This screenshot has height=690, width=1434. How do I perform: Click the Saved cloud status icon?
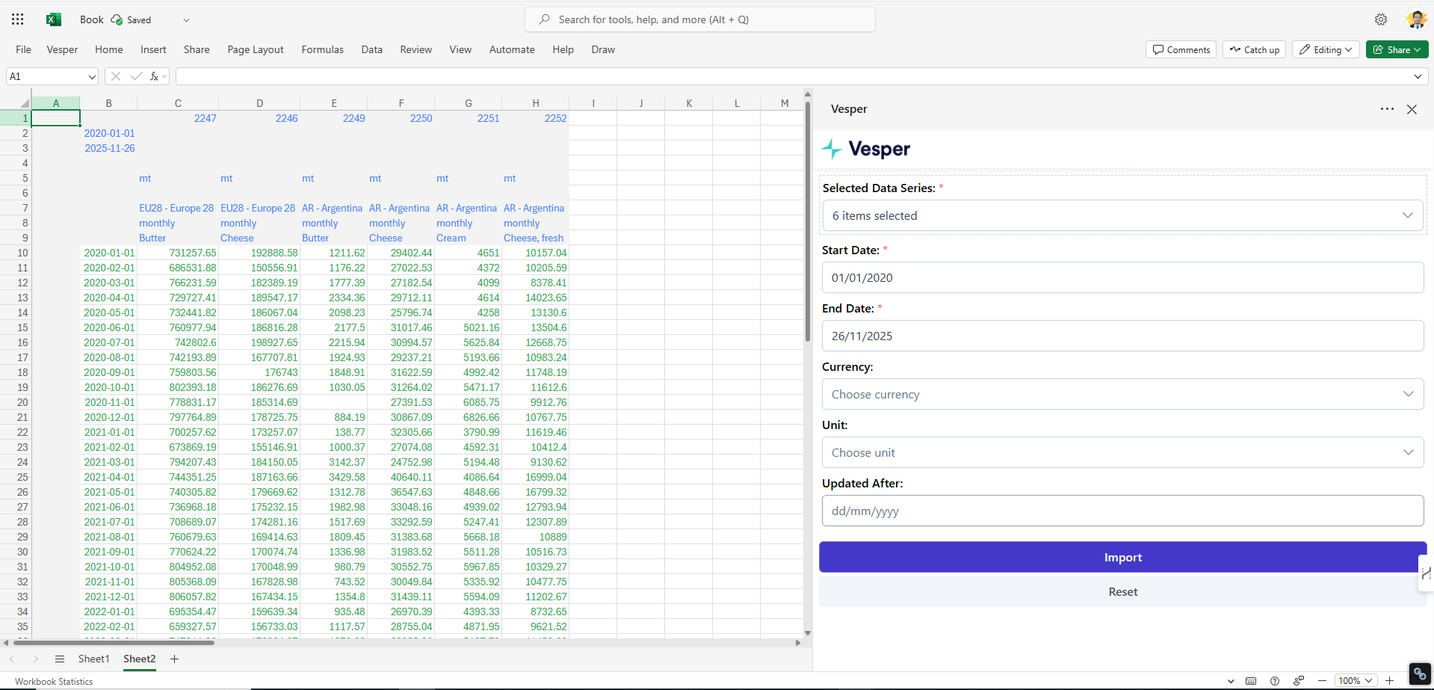click(x=116, y=19)
